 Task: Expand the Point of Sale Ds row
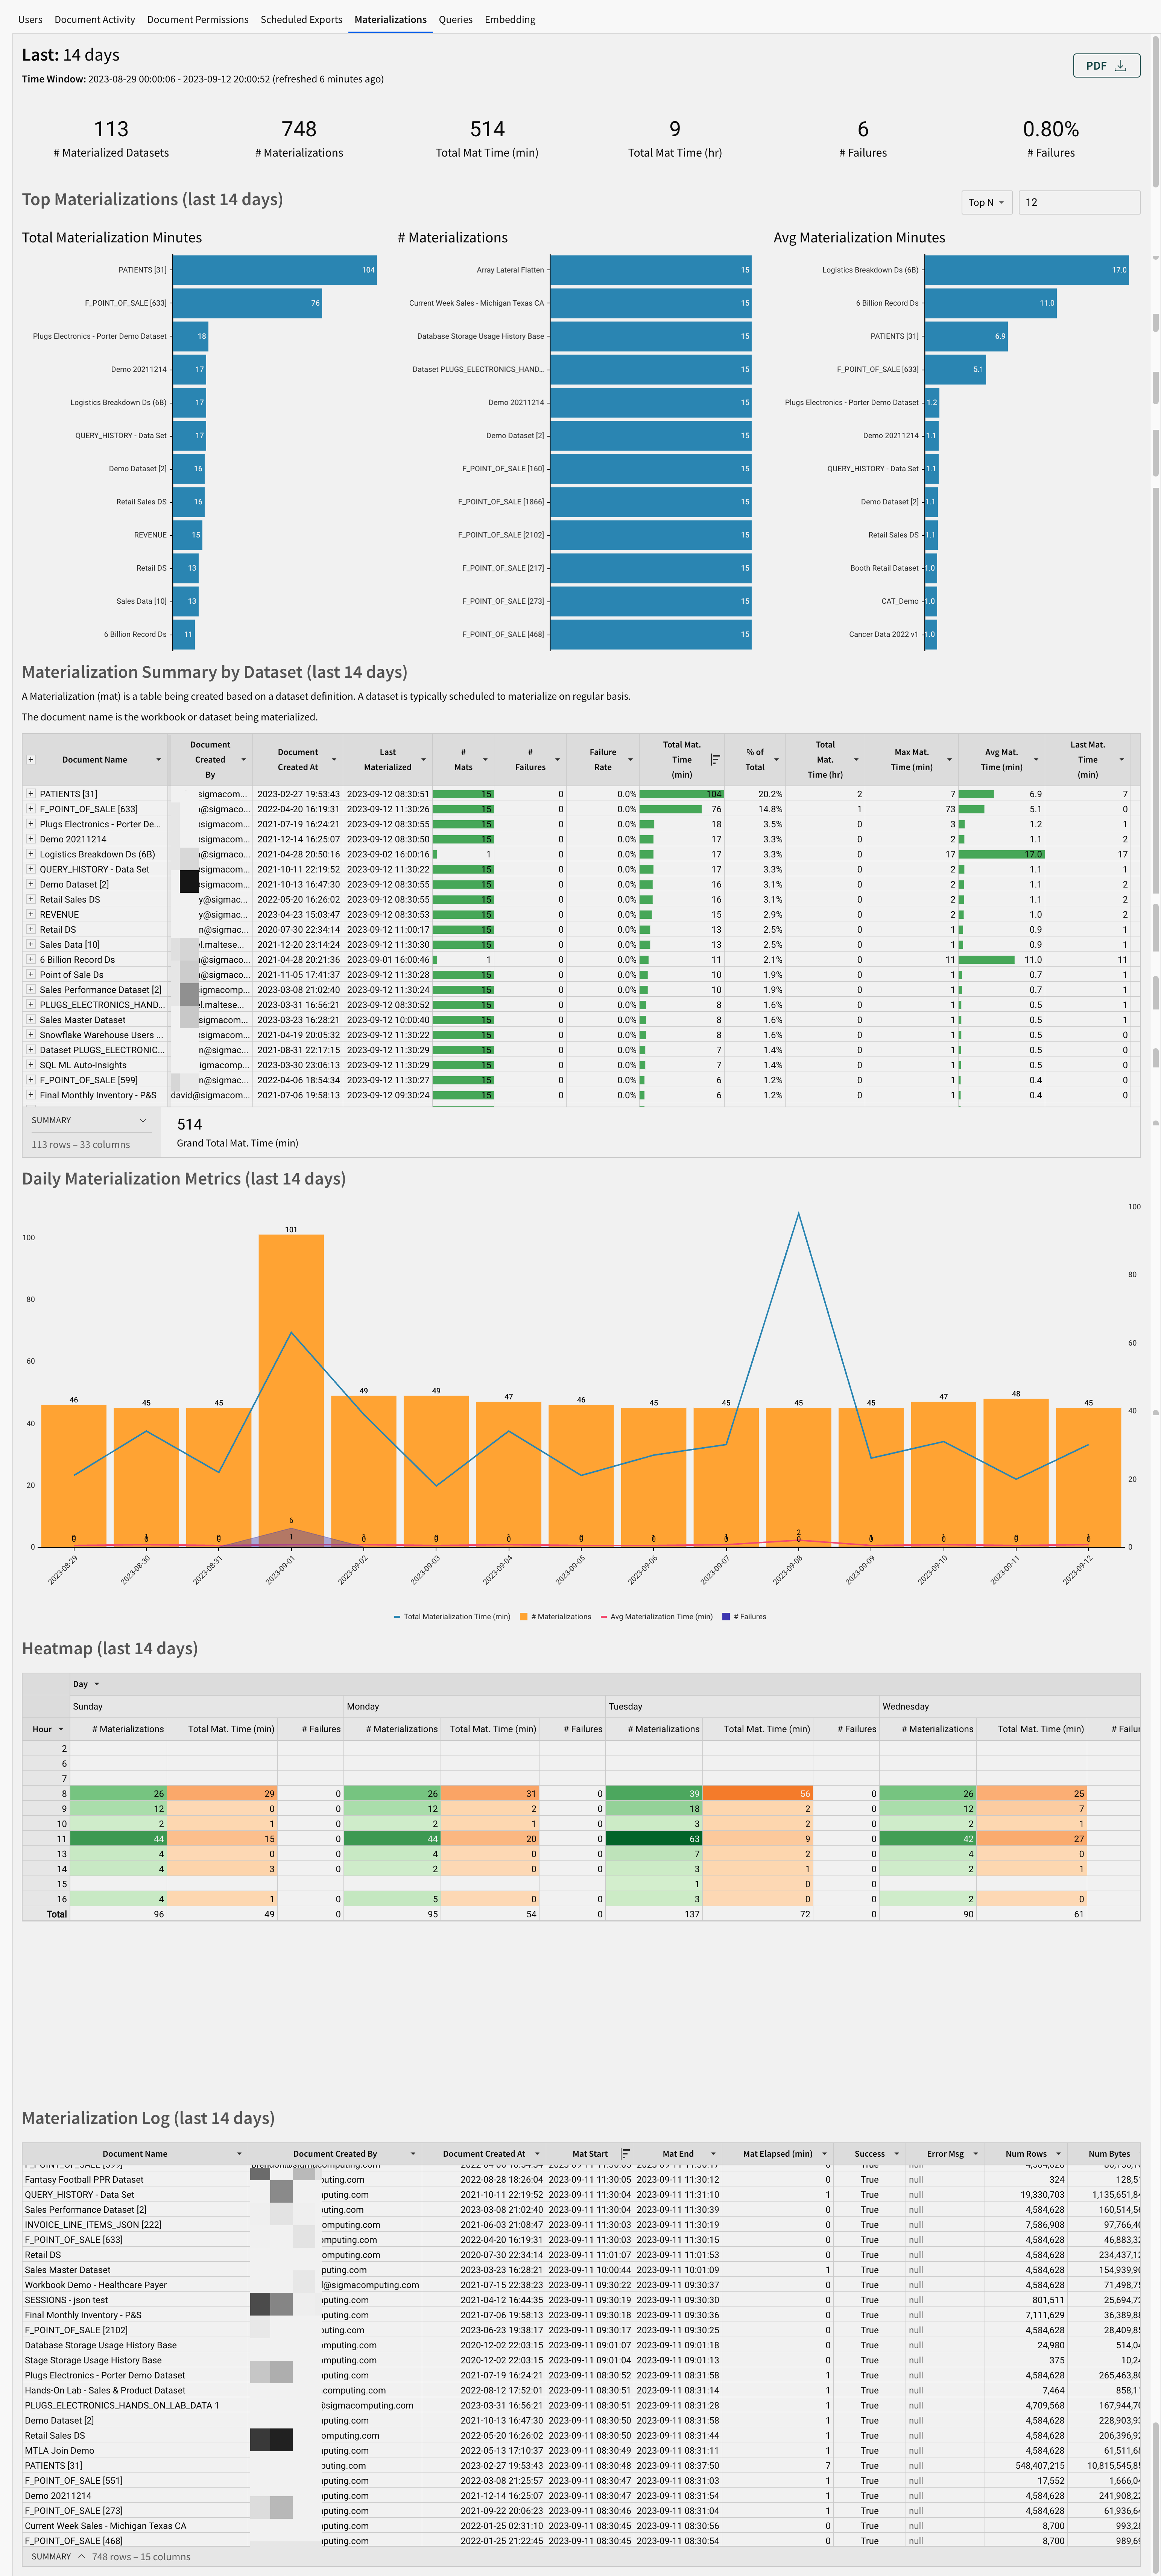tap(31, 974)
